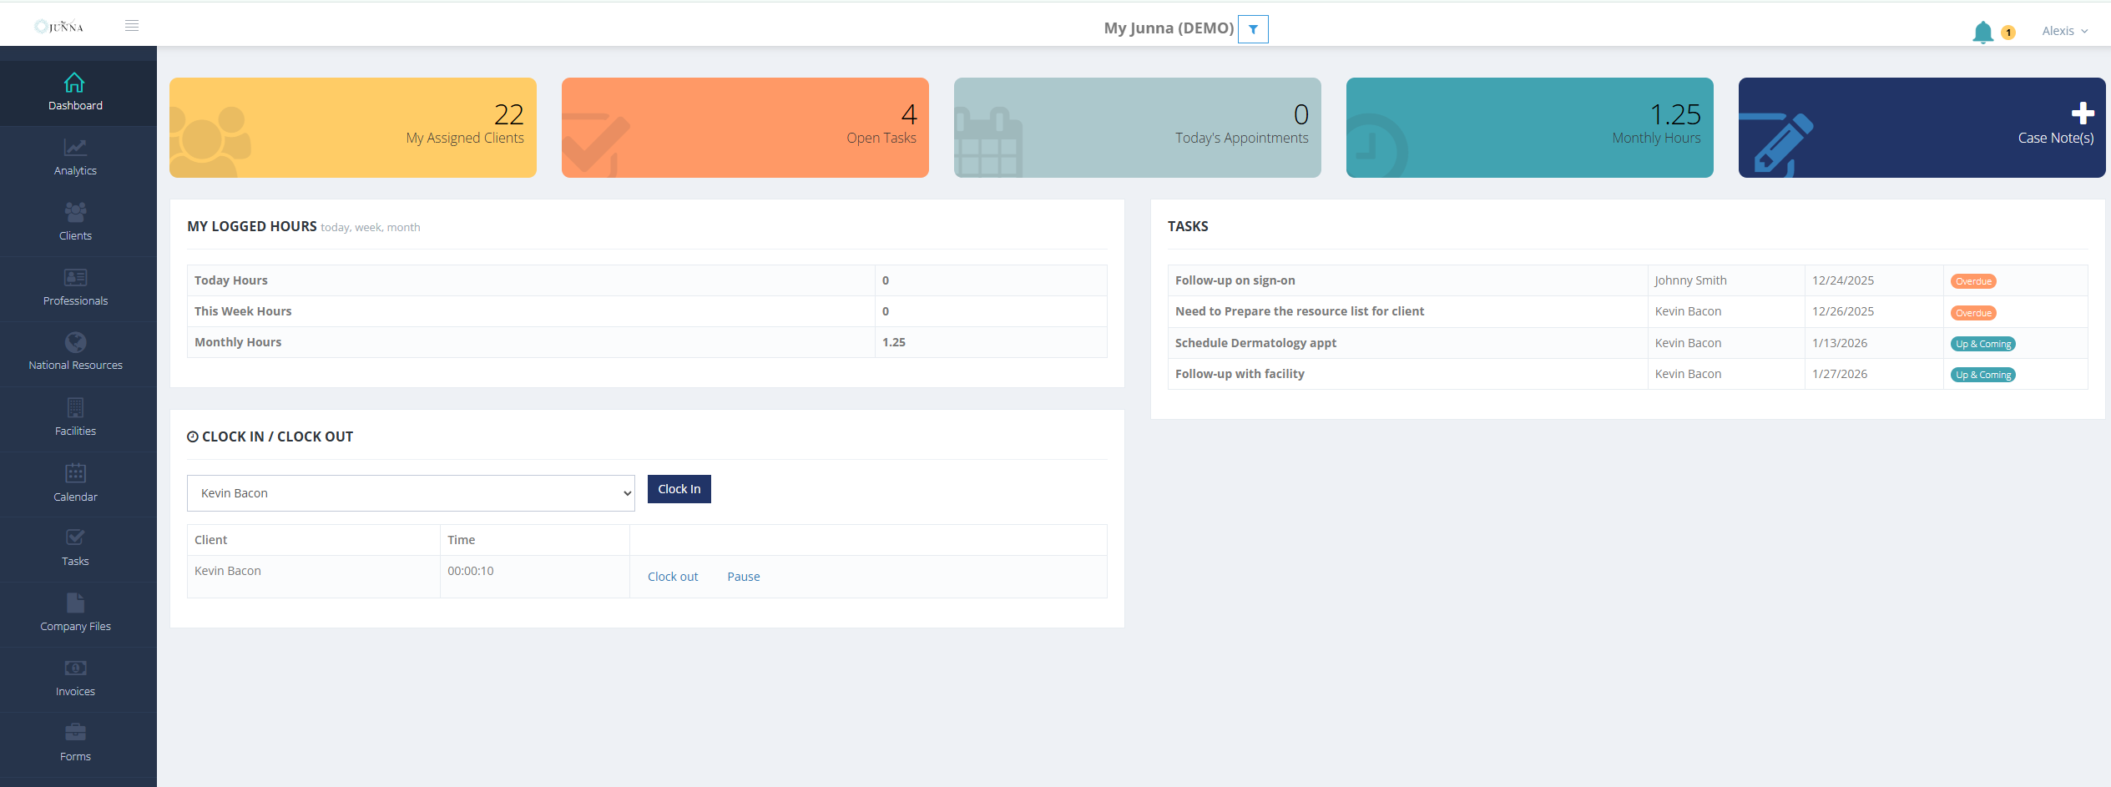Click the My Junna (DEMO) title
This screenshot has width=2111, height=787.
(1169, 28)
